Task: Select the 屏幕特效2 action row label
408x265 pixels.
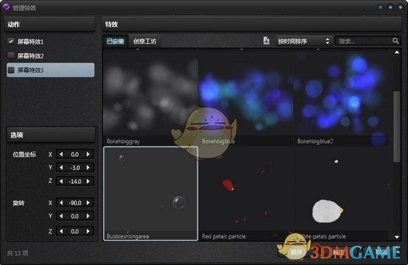Action: point(31,56)
